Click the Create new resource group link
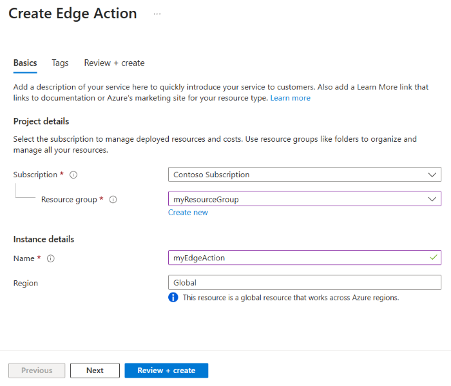This screenshot has width=451, height=386. [188, 213]
